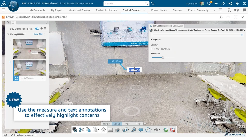
Task: Select the Circle annotation tool
Action: tap(148, 130)
